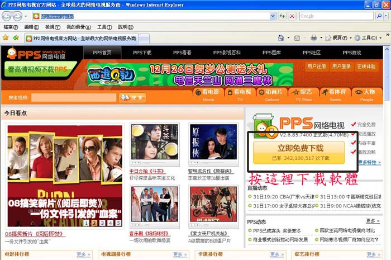Screen dimensions: 391x260
Task: Click the 搜索 video search button
Action: (x=132, y=97)
